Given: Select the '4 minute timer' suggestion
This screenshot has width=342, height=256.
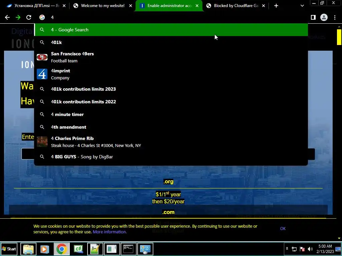Looking at the screenshot, I should [171, 114].
